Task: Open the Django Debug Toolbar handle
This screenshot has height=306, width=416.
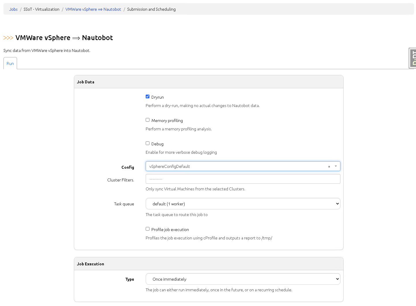Action: click(x=413, y=58)
